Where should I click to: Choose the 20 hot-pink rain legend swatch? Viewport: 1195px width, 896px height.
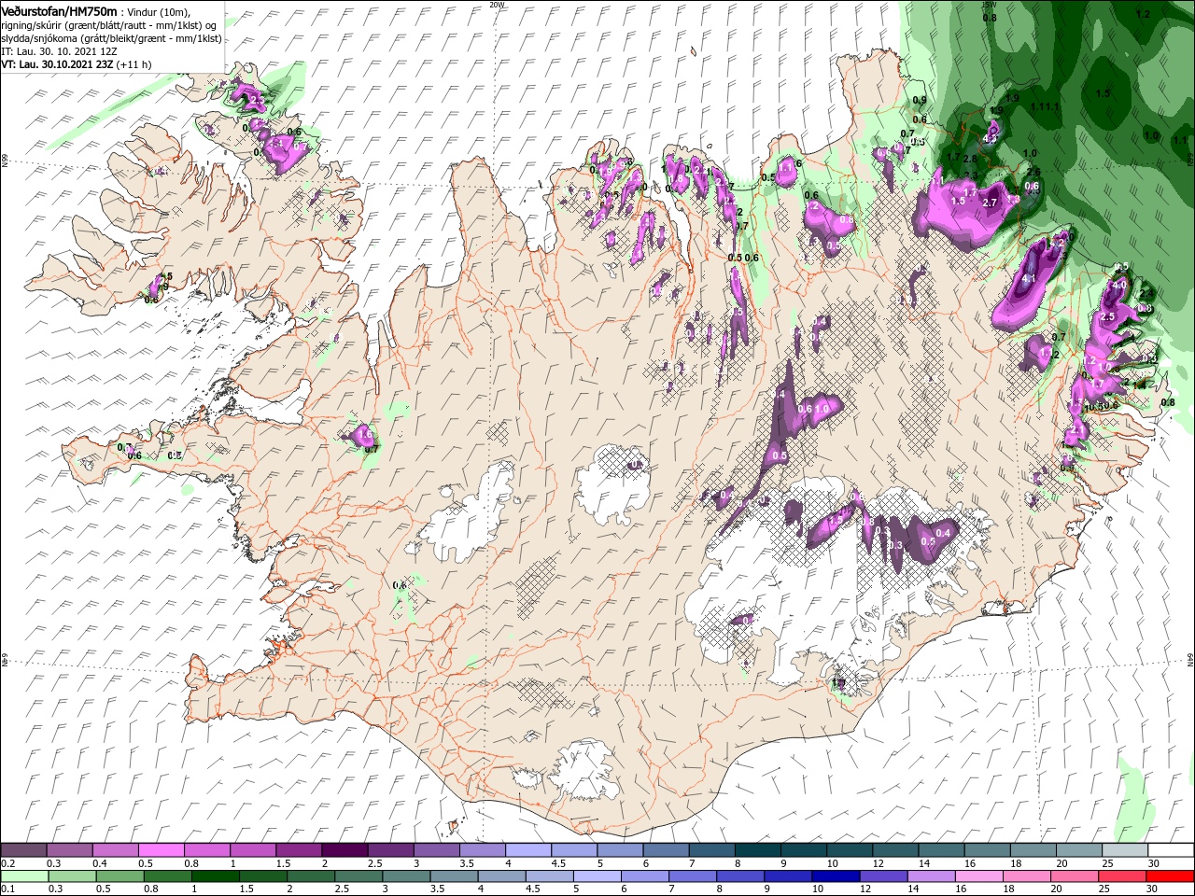pyautogui.click(x=1075, y=876)
